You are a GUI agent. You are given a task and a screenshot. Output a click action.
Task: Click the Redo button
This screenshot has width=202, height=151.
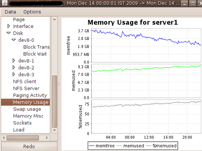click(29, 146)
